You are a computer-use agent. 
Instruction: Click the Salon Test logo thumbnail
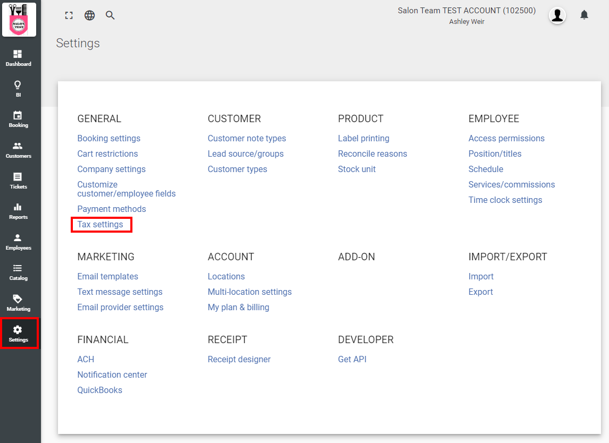point(19,20)
